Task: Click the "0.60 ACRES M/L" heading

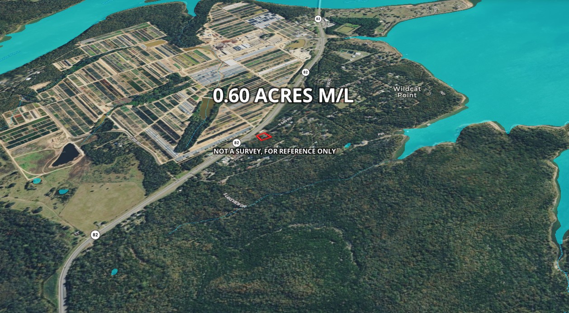Action: click(283, 96)
